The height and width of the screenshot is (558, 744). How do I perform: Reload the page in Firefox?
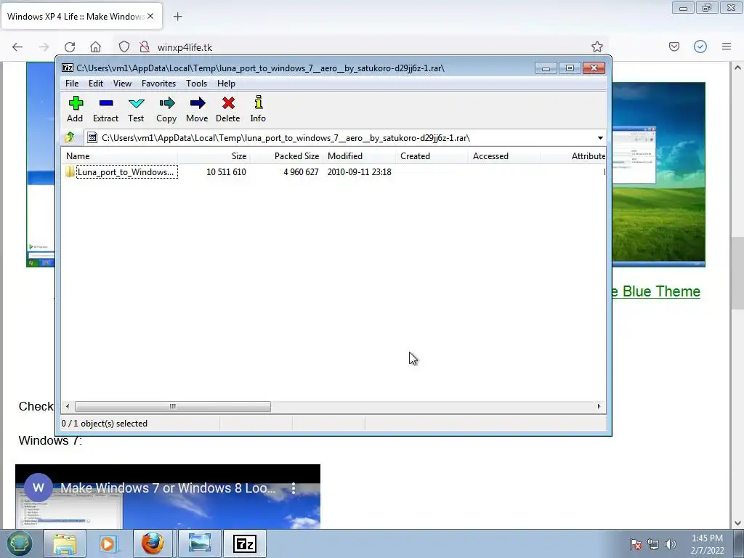point(70,47)
